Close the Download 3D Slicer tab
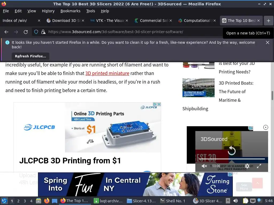Viewport: 274px width, 205px height. [x=83, y=21]
